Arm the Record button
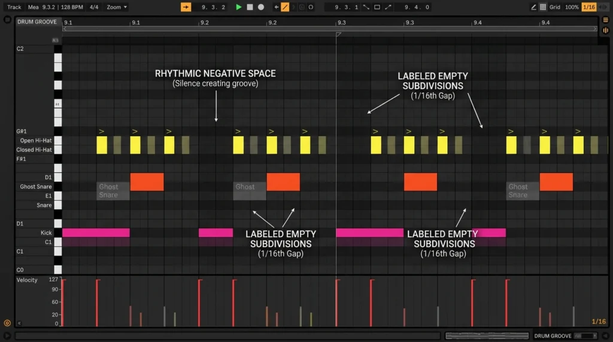This screenshot has width=613, height=342. [261, 7]
